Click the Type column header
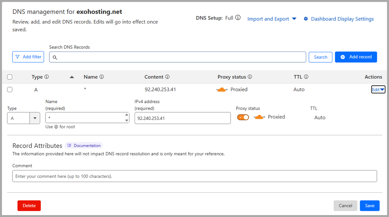This screenshot has height=217, width=389. click(x=37, y=77)
